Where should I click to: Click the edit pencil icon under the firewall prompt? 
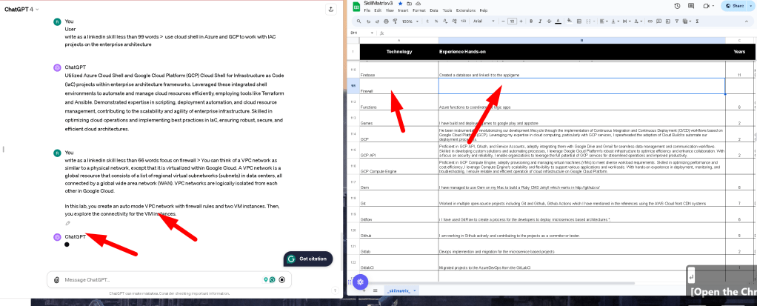68,223
